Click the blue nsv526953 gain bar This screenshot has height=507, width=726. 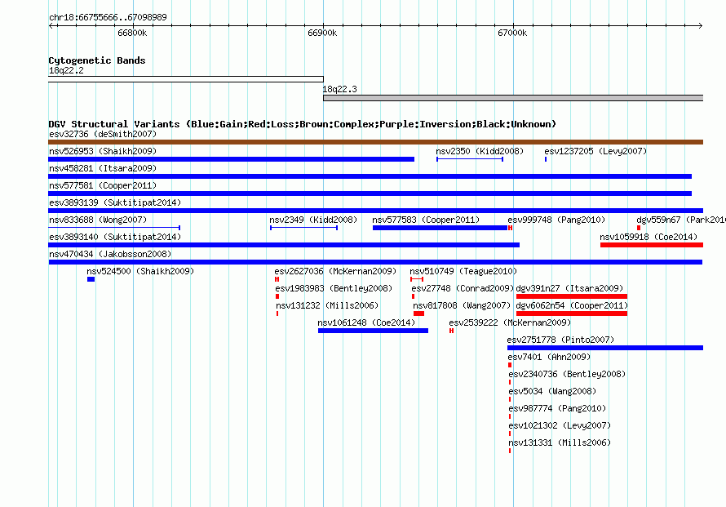232,159
